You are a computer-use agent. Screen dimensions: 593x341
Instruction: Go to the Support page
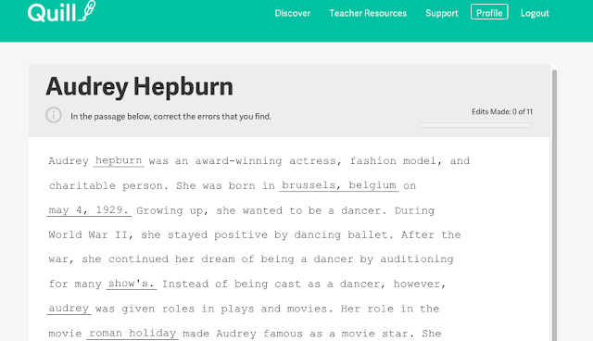[442, 13]
